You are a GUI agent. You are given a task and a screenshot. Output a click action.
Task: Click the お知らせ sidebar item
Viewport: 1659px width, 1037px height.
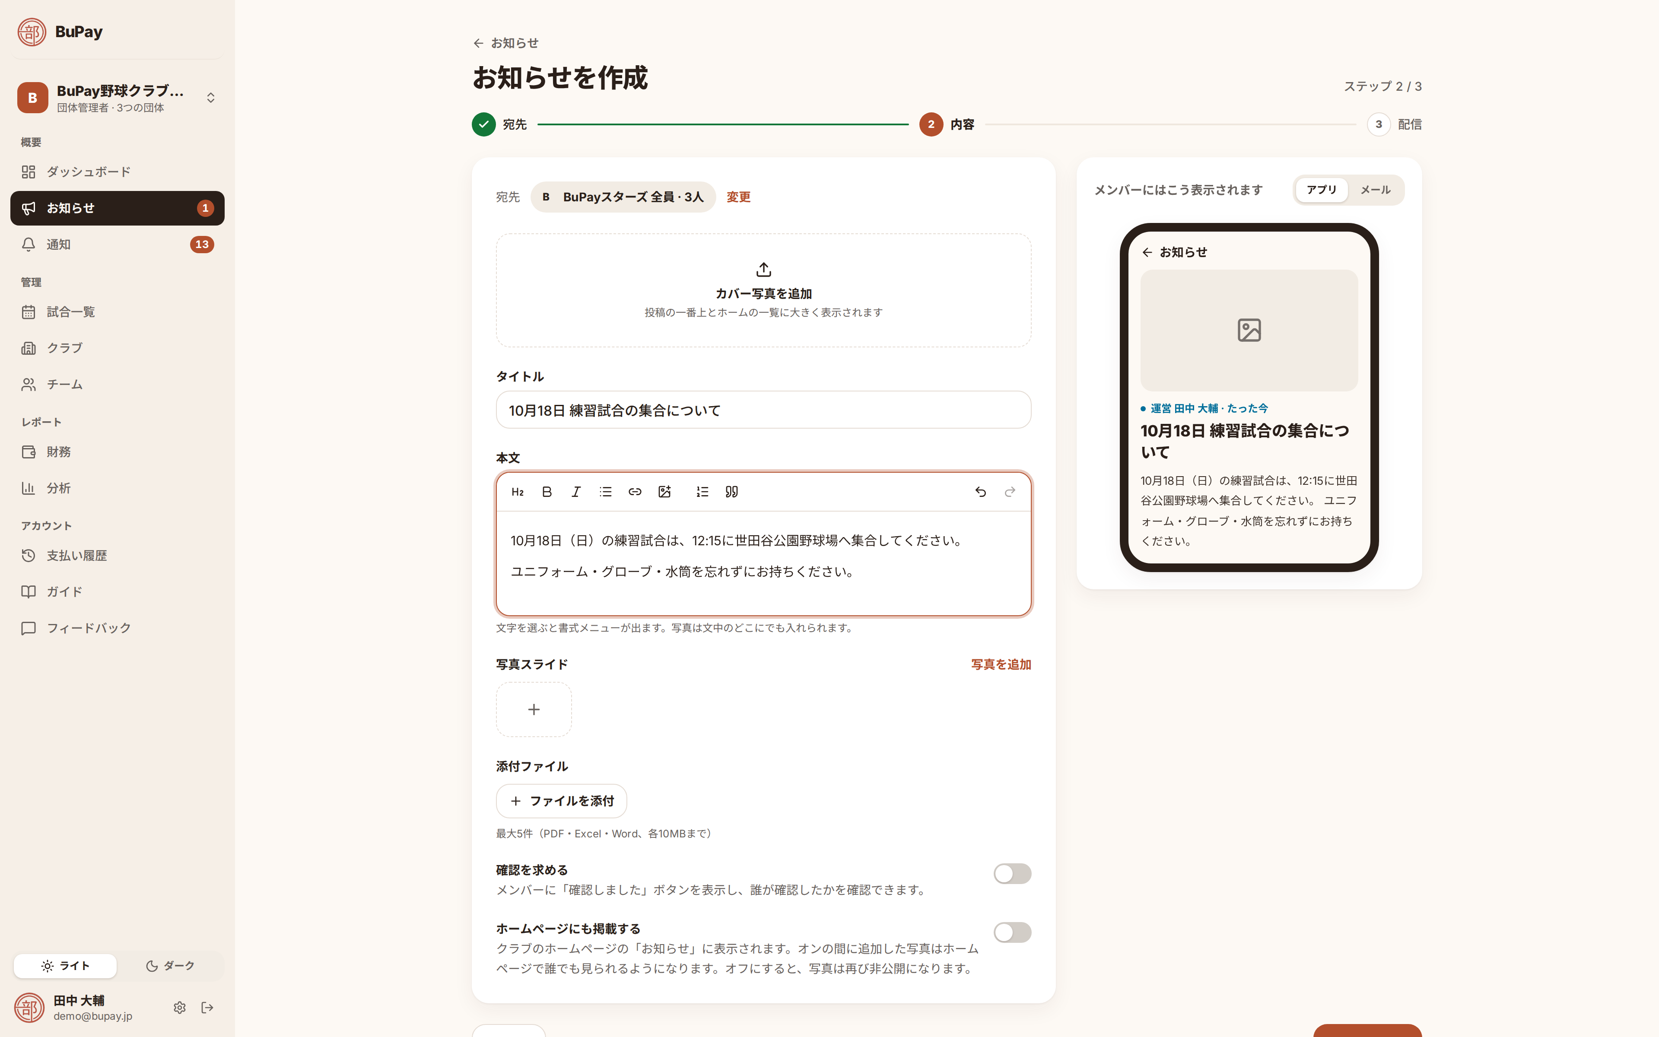pyautogui.click(x=117, y=208)
